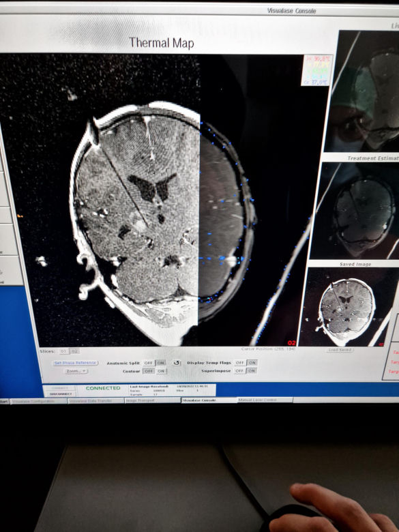Click the Cursor Position readout
The height and width of the screenshot is (532, 399).
coord(268,349)
